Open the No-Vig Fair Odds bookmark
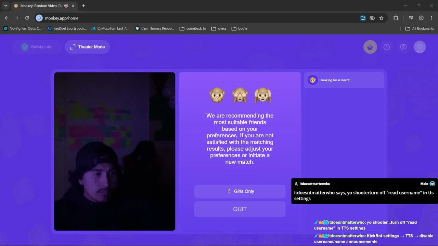438x246 pixels. coord(23,28)
